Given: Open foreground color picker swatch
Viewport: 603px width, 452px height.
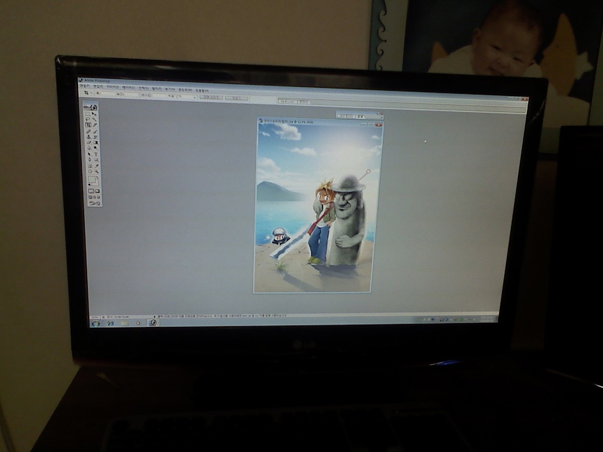Looking at the screenshot, I should pos(91,179).
